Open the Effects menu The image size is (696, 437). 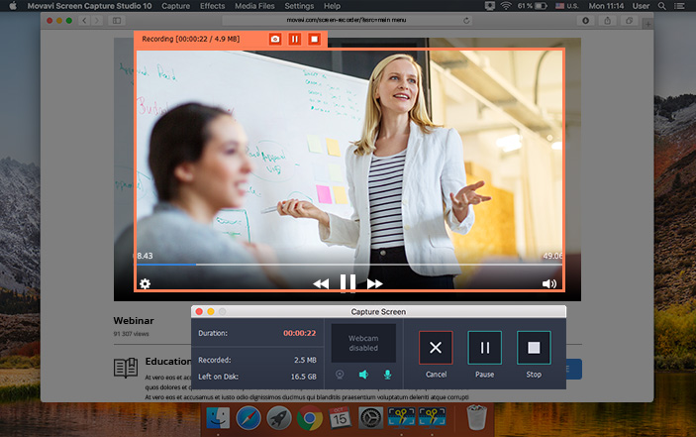tap(212, 6)
